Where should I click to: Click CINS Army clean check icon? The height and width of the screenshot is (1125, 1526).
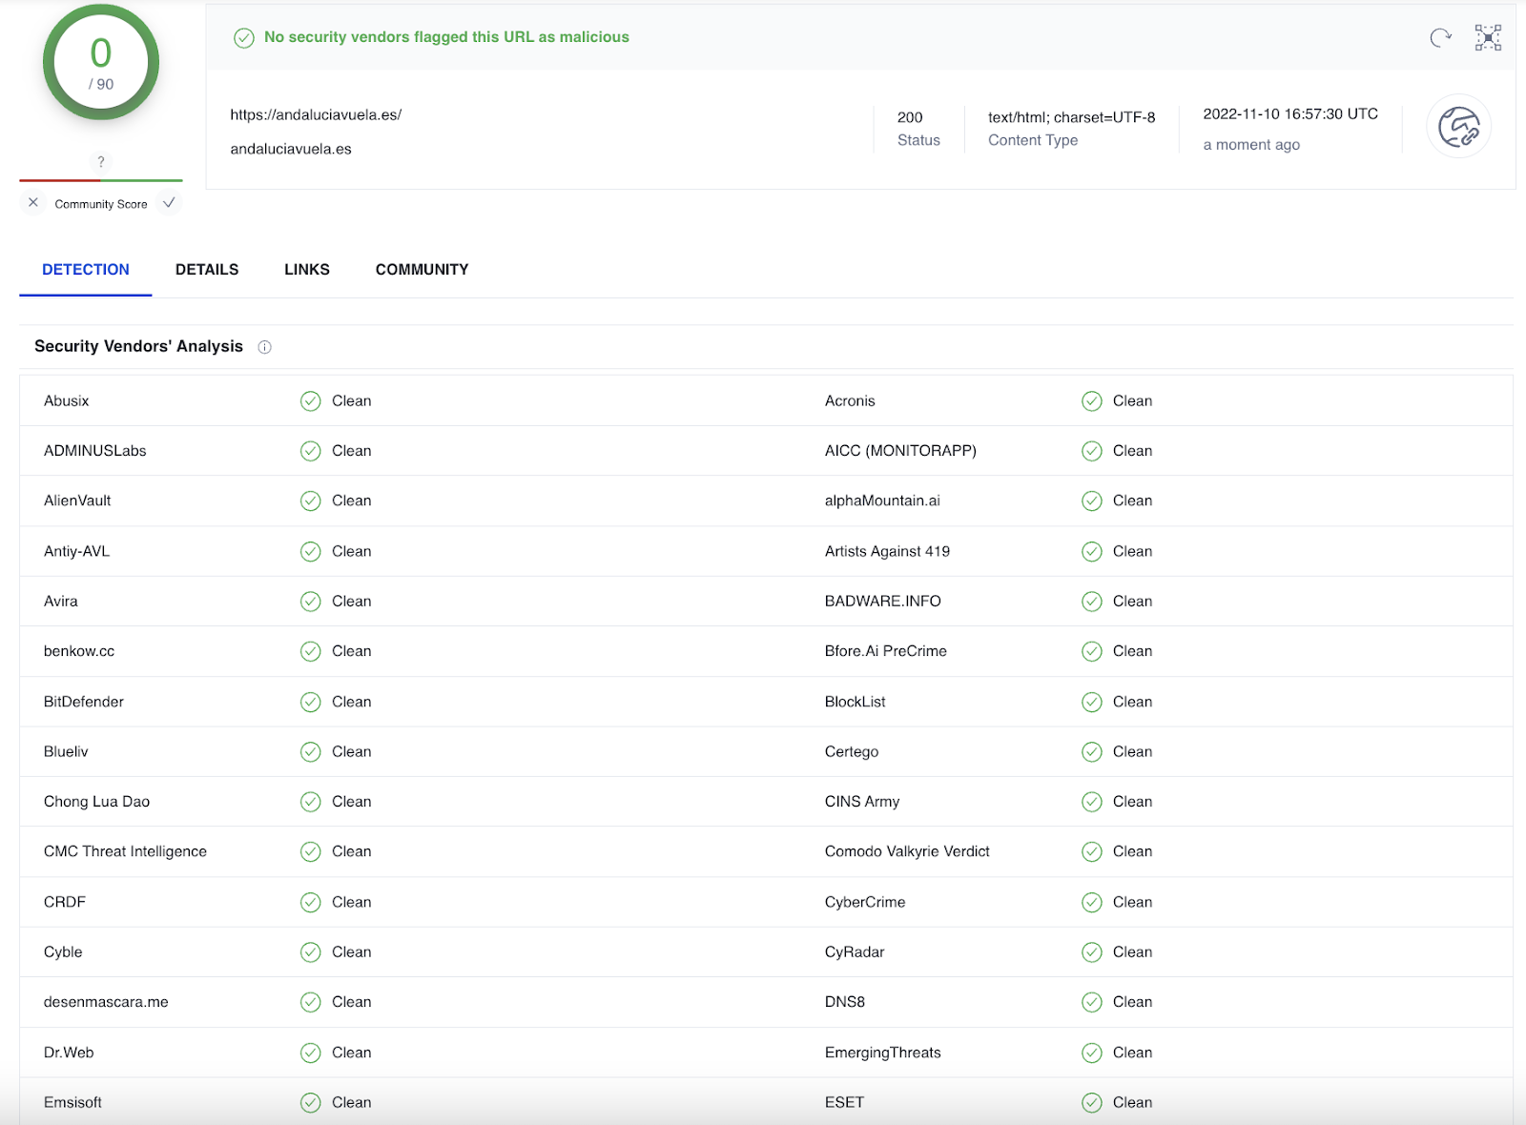click(1092, 802)
